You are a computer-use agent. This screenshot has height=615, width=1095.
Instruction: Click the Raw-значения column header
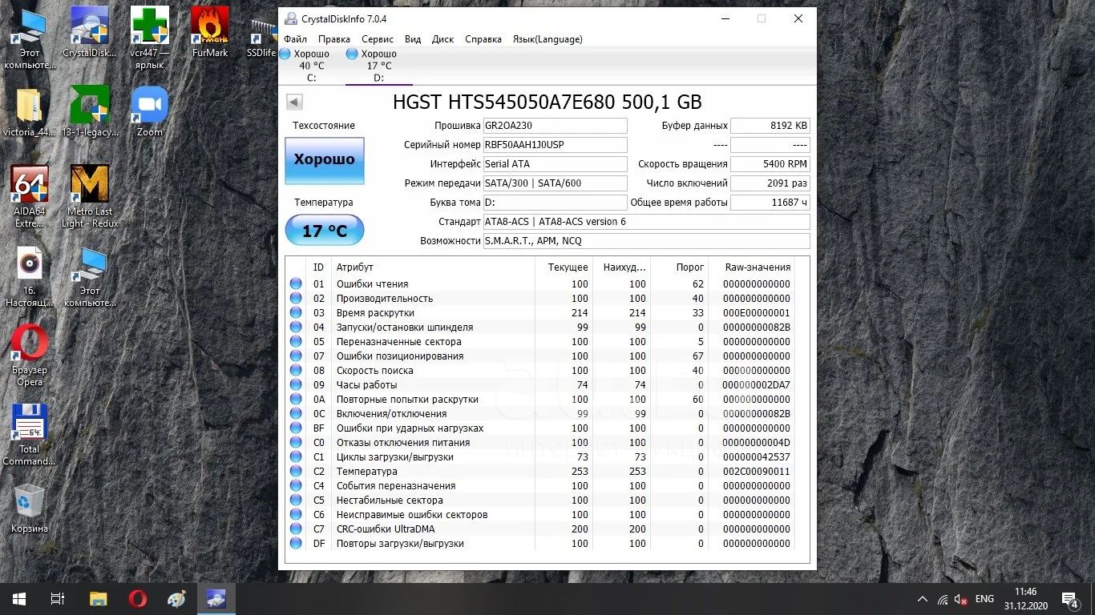[758, 267]
